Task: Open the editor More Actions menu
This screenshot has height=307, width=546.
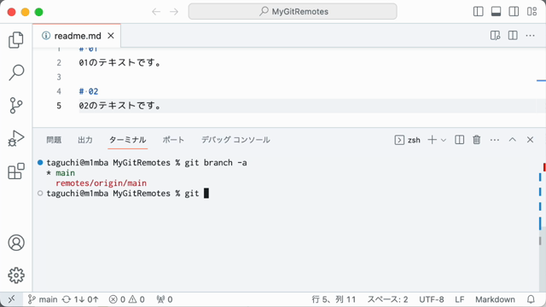Action: (x=530, y=36)
